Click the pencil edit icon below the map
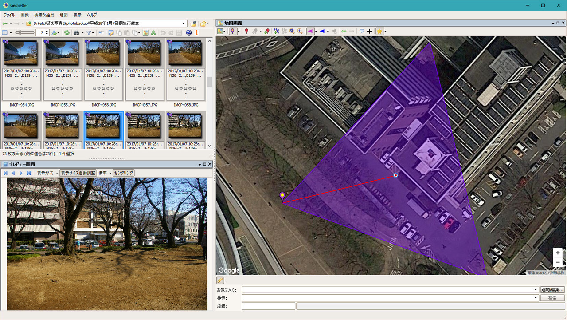Screen dimensions: 567x320 pos(220,280)
